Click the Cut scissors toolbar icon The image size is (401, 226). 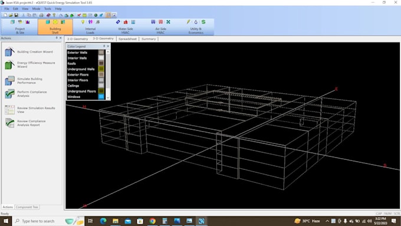(23, 15)
